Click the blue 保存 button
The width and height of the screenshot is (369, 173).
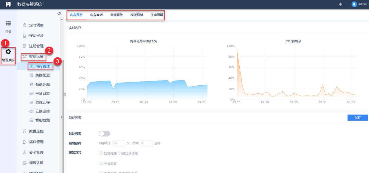pyautogui.click(x=358, y=118)
